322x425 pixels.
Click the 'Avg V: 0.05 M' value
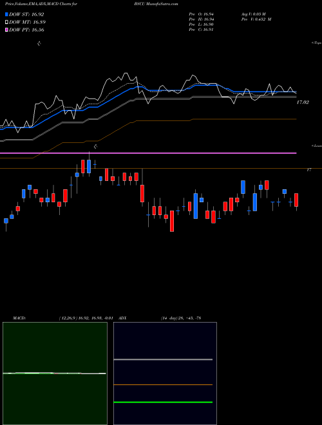[x=254, y=14]
